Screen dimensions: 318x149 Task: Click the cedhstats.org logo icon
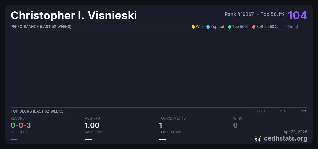257,138
